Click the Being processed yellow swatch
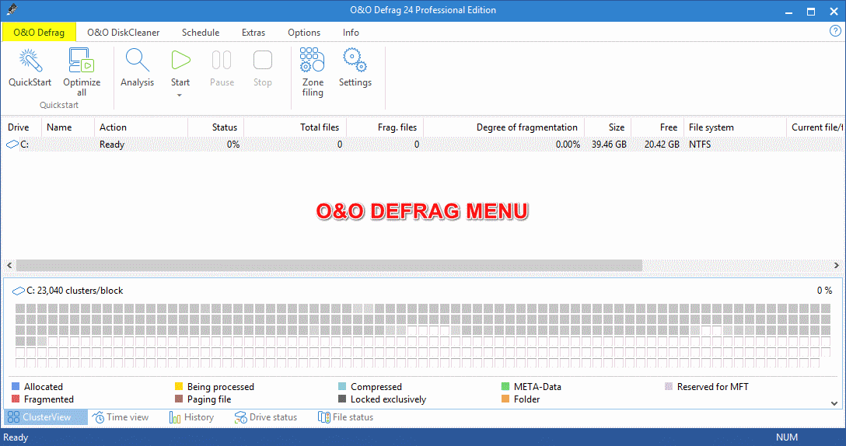 pos(179,386)
